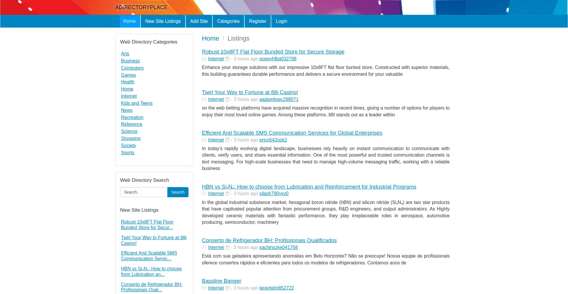Click Internet tag under Conserto de Refrigerador
The width and height of the screenshot is (568, 294).
pos(216,248)
